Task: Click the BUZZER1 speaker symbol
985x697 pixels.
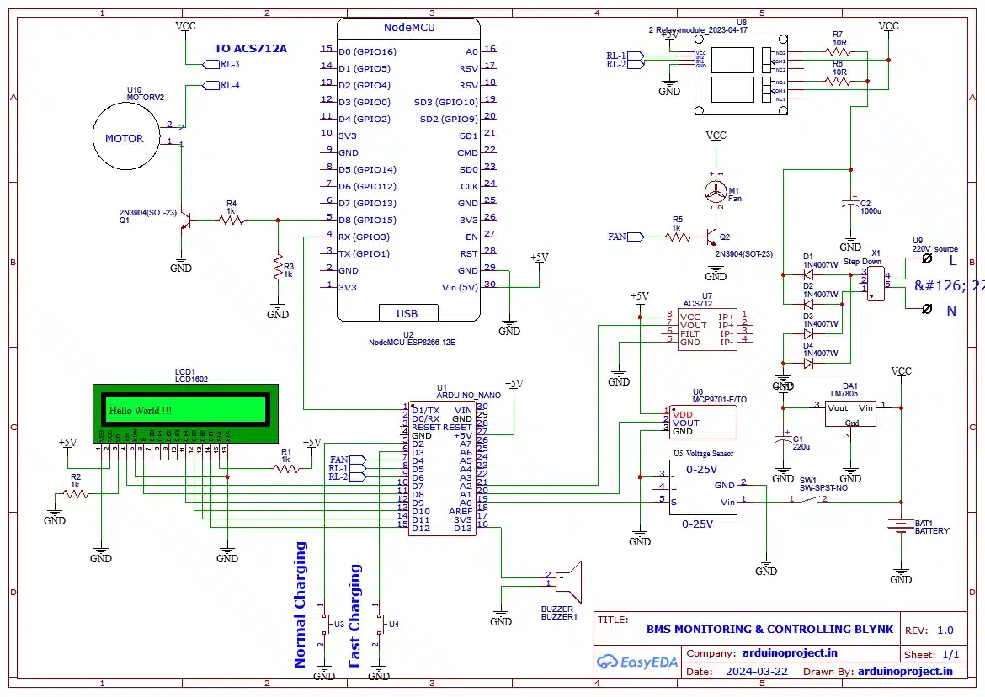Action: coord(568,581)
